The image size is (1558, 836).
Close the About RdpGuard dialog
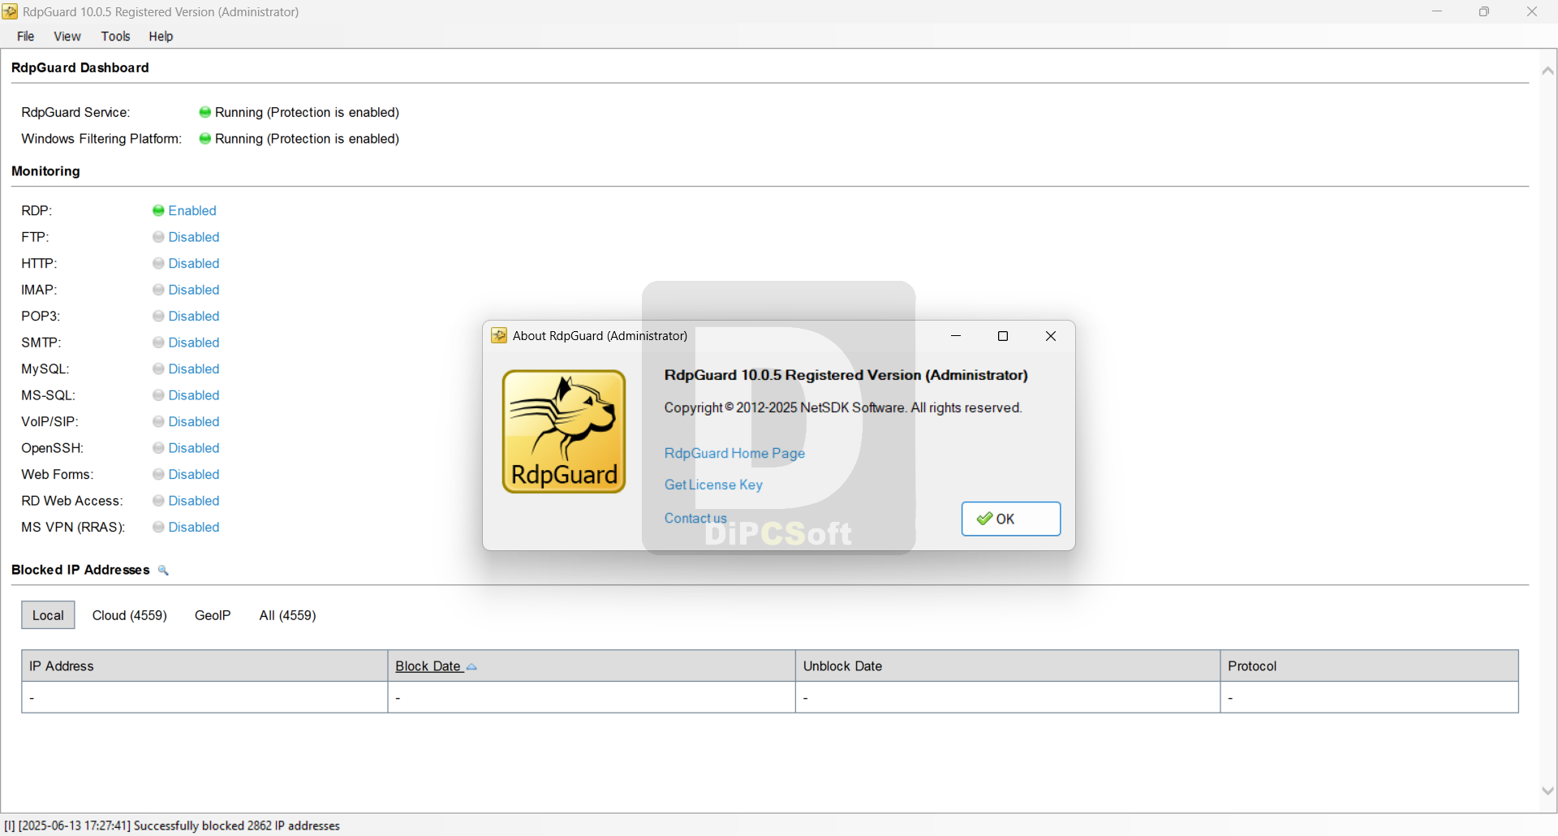coord(1051,336)
